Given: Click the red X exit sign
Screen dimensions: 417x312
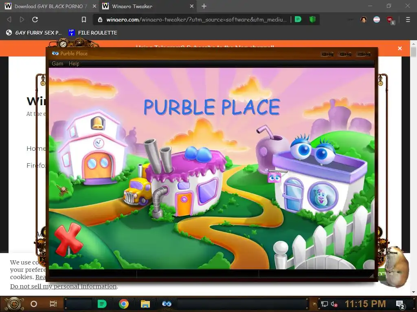Looking at the screenshot, I should click(68, 240).
